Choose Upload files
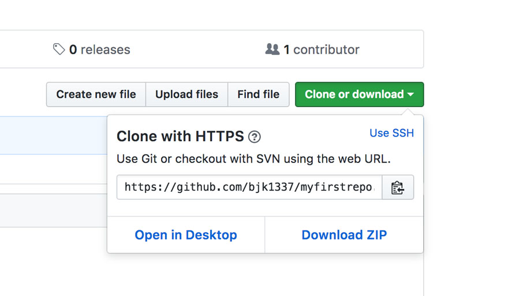 point(186,94)
